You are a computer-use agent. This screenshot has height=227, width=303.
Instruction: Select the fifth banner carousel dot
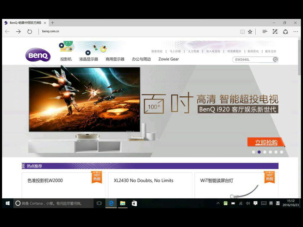click(x=276, y=152)
